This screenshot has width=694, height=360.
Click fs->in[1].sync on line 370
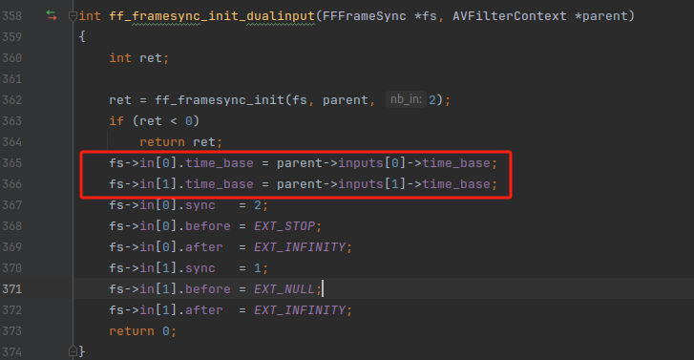tap(162, 268)
